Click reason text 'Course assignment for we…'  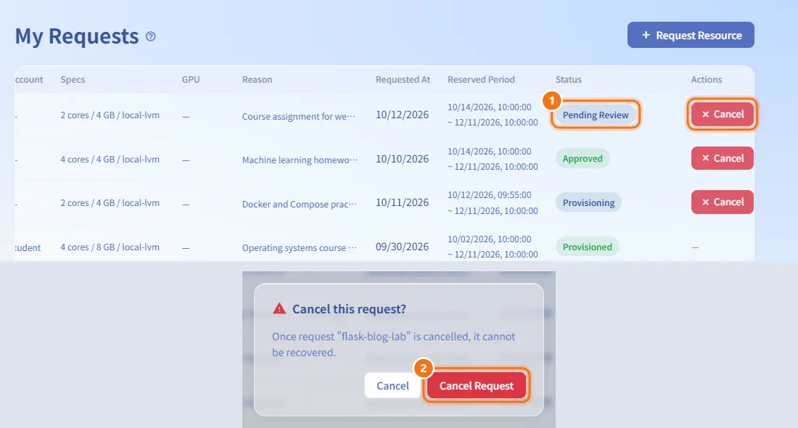point(299,116)
